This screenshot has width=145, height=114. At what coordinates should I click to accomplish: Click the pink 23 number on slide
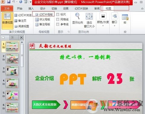[115, 78]
